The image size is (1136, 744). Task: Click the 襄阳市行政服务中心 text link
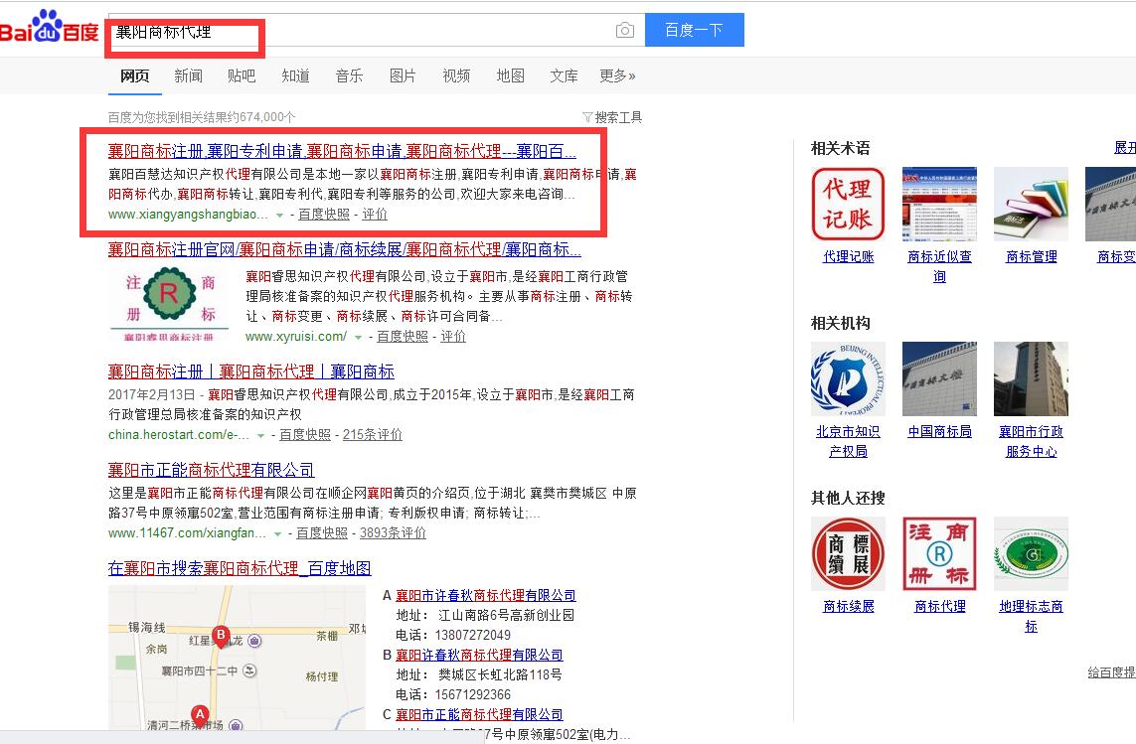click(1031, 441)
